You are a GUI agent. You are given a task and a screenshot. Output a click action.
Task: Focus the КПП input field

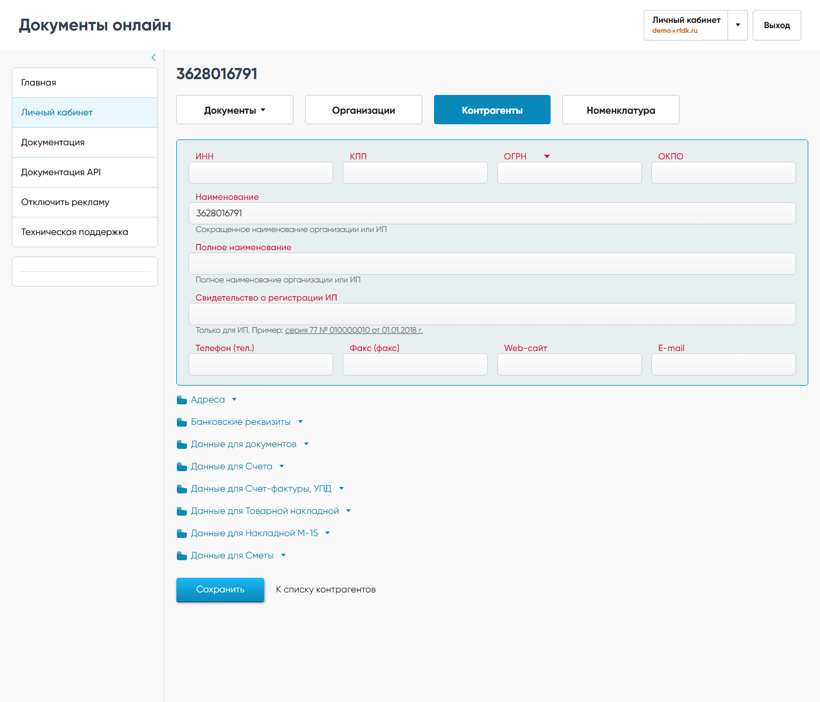point(415,173)
